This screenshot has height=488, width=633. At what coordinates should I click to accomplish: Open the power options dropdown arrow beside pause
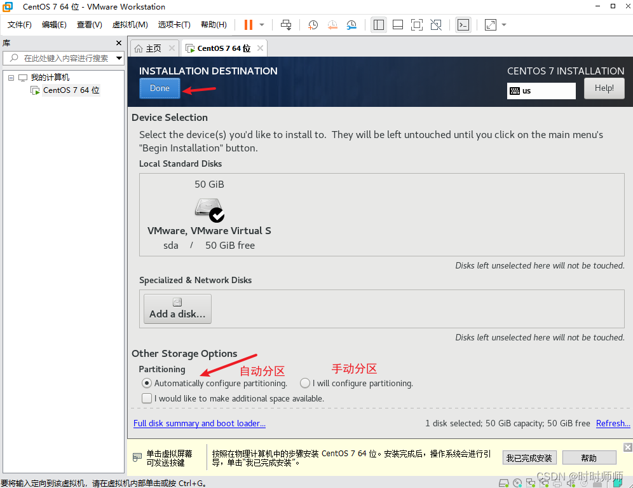[262, 25]
